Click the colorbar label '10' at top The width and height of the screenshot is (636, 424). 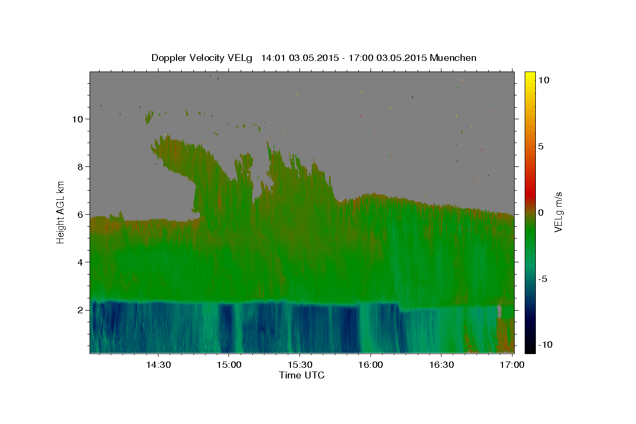543,79
